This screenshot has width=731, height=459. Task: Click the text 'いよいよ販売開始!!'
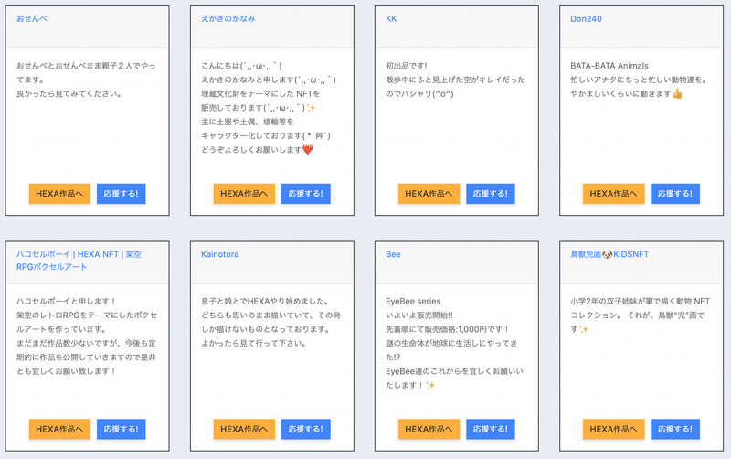click(419, 315)
